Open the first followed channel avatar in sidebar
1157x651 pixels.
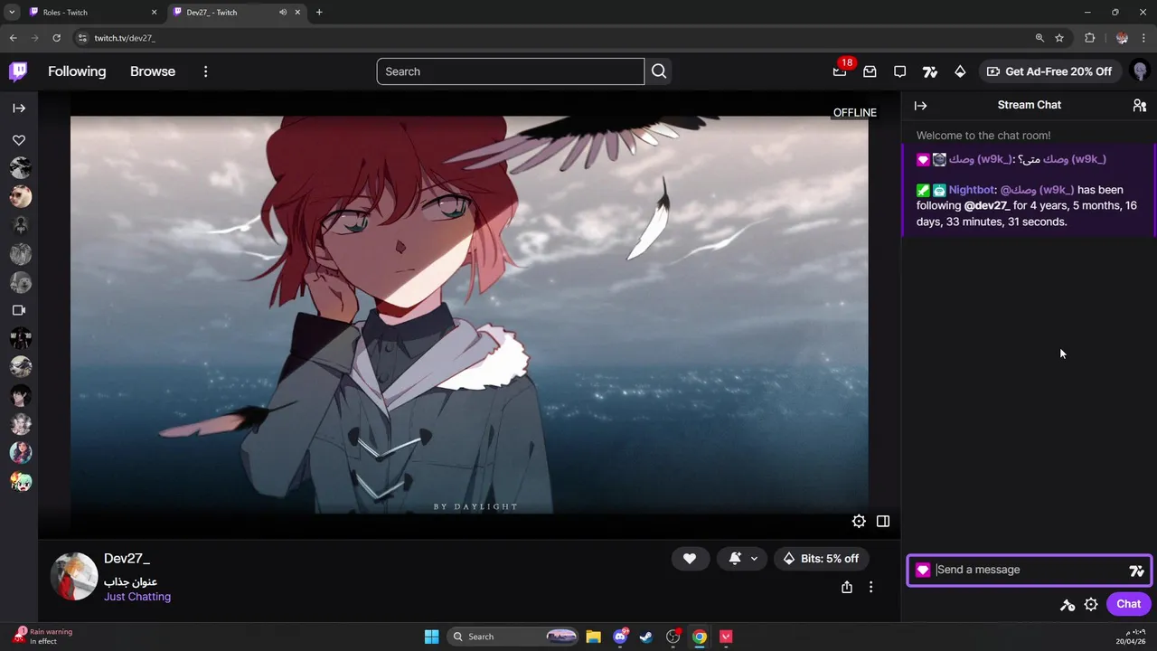pos(20,167)
